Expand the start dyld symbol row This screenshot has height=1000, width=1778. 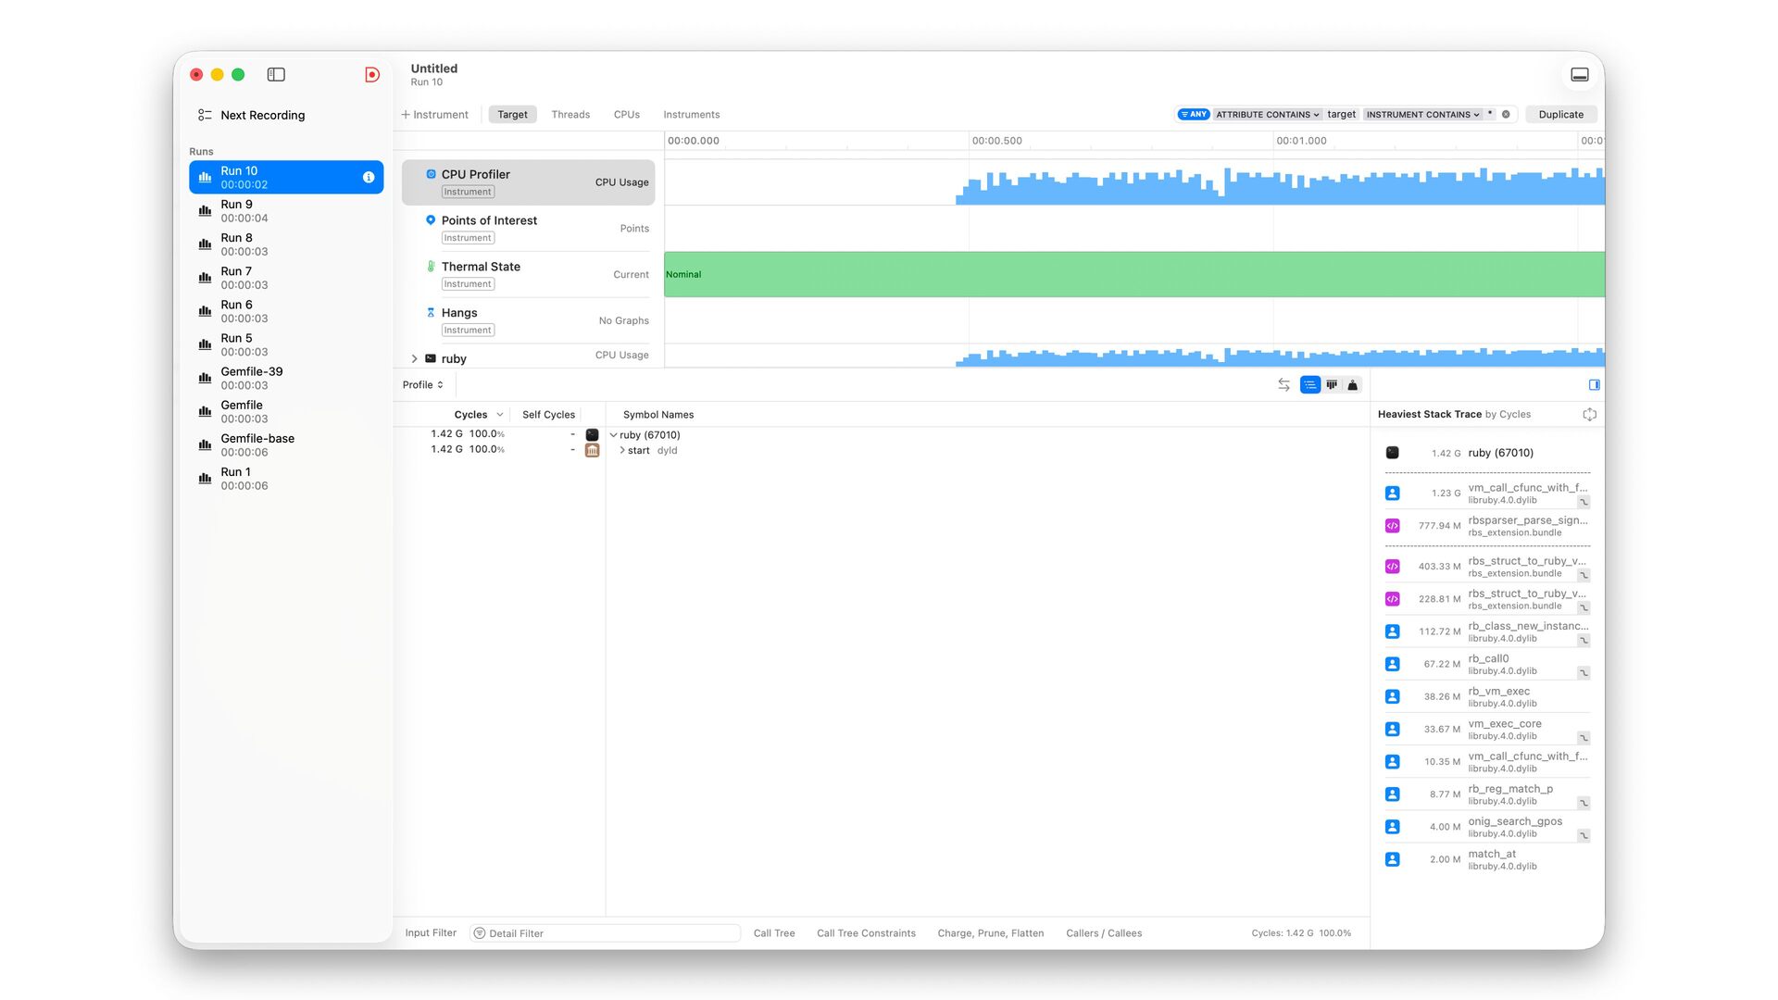(622, 451)
